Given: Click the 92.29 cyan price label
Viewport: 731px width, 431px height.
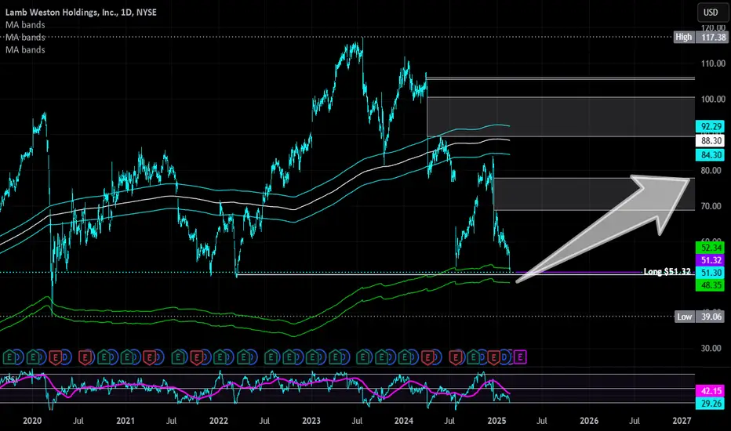Looking at the screenshot, I should tap(711, 126).
